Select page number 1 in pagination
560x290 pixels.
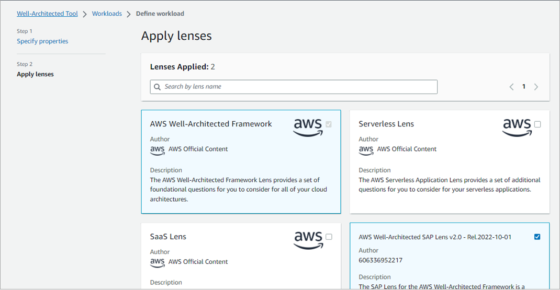tap(523, 87)
